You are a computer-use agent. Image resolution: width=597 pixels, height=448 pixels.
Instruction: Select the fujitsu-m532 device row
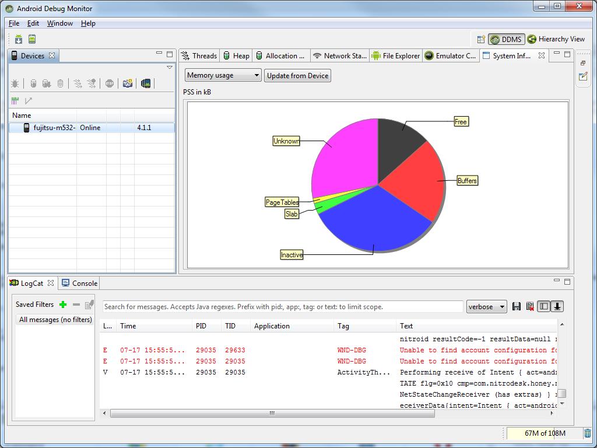point(92,128)
